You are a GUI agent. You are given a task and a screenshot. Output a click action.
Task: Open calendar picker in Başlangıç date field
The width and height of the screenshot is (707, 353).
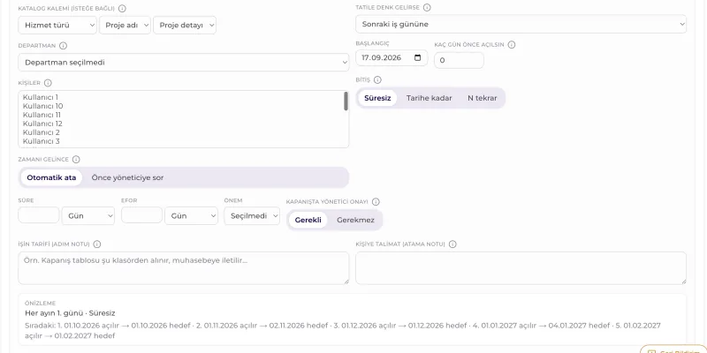[417, 57]
